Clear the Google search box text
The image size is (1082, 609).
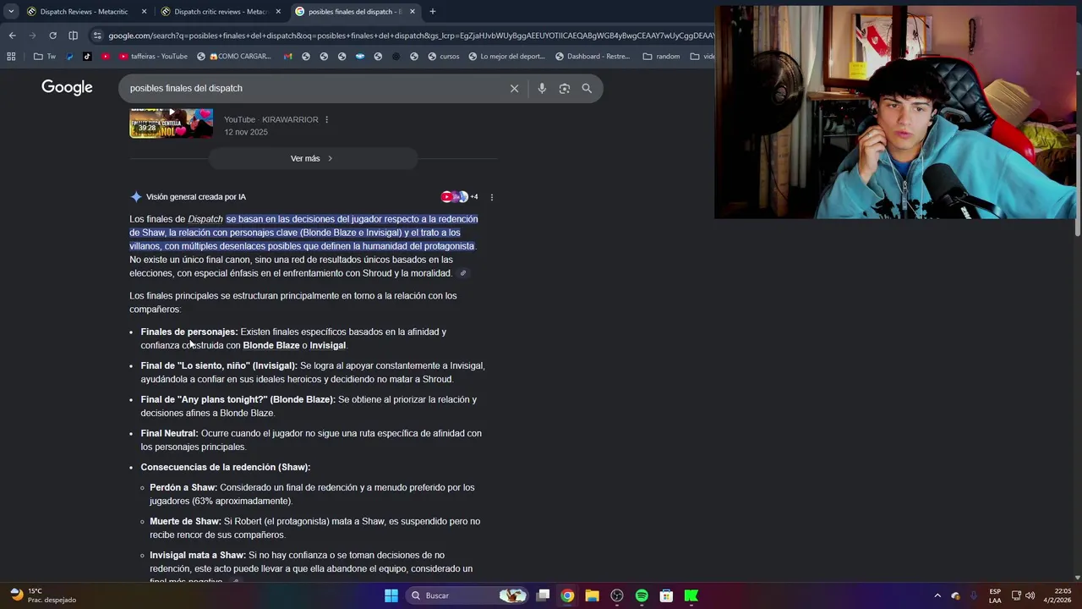(x=514, y=88)
